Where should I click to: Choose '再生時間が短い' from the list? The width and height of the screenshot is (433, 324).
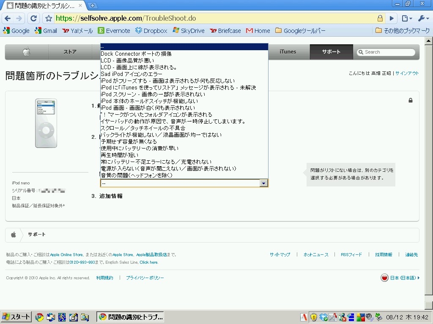(120, 155)
